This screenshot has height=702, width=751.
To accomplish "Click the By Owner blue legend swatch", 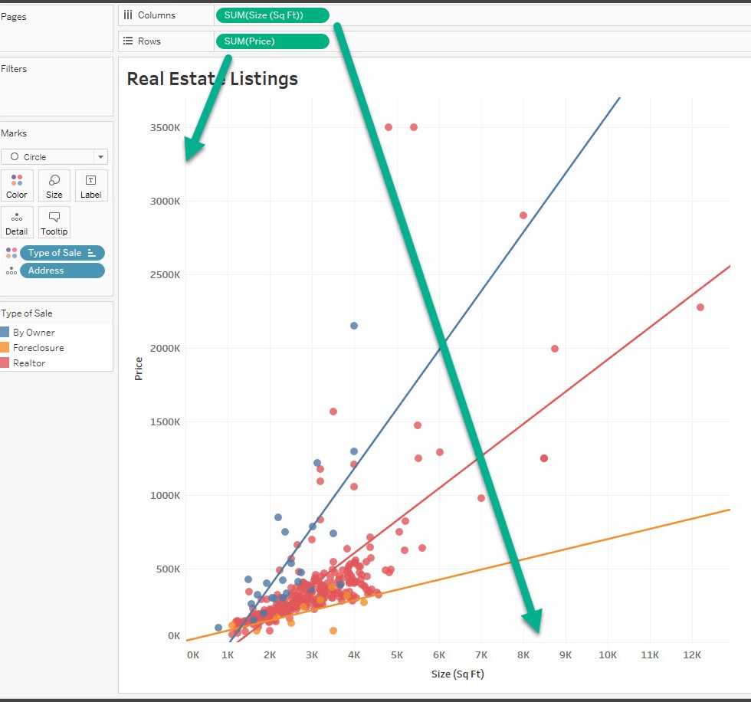I will pyautogui.click(x=5, y=333).
